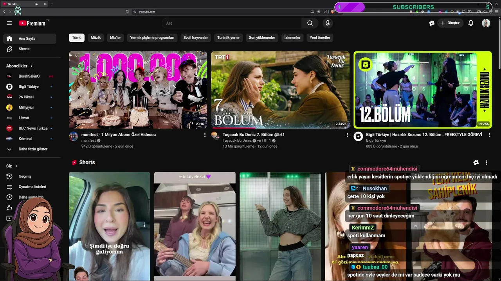This screenshot has height=281, width=501.
Task: Select the İzlenenler chip
Action: (292, 37)
